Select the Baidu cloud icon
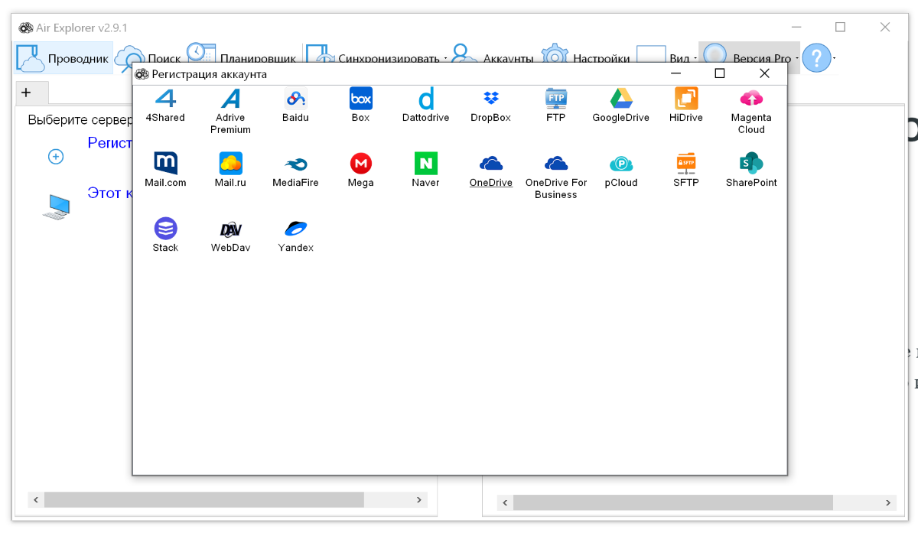This screenshot has width=918, height=533. [295, 99]
